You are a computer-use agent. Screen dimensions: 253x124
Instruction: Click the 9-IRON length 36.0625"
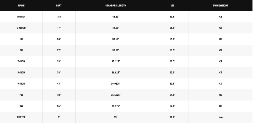[x=116, y=84]
